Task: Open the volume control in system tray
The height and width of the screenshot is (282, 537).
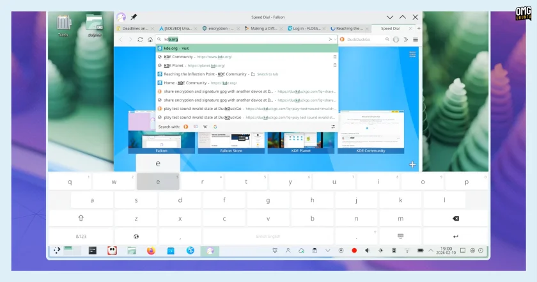Action: coord(367,251)
